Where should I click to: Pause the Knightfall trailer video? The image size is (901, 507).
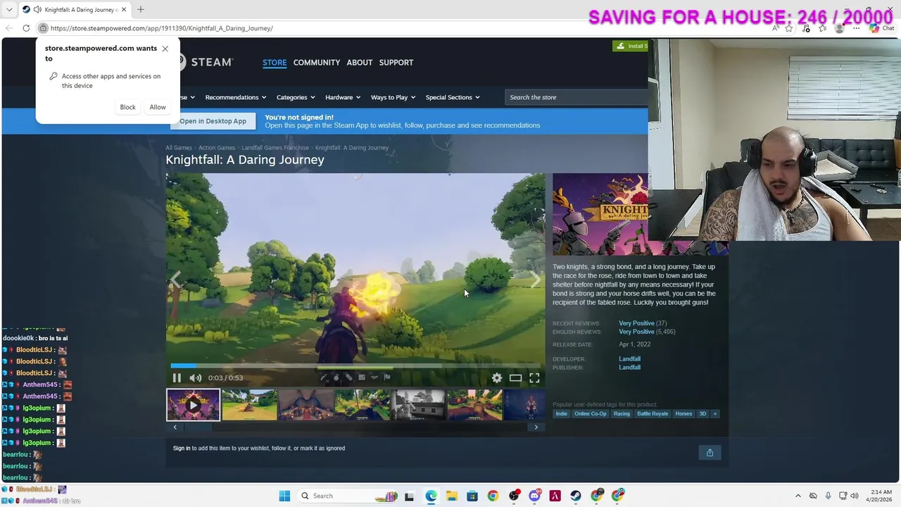click(x=177, y=378)
